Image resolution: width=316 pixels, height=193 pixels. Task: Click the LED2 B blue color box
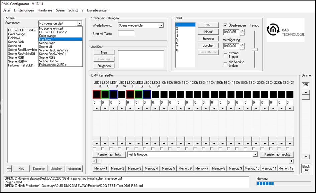tap(147, 94)
